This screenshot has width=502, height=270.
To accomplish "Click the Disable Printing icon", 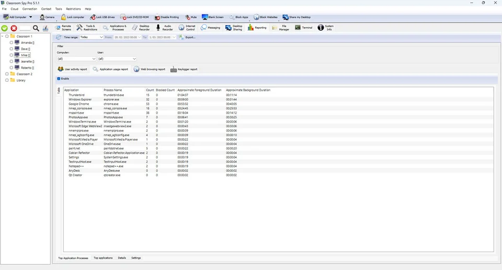I will click(157, 17).
